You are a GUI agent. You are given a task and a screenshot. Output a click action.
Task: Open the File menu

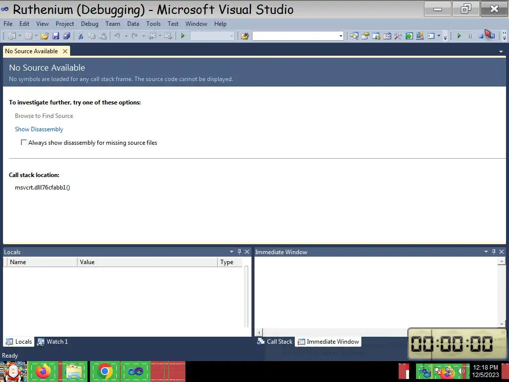click(x=8, y=24)
